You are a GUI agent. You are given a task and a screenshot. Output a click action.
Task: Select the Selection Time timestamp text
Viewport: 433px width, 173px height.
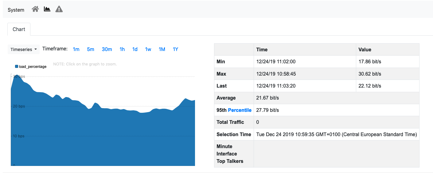click(337, 134)
